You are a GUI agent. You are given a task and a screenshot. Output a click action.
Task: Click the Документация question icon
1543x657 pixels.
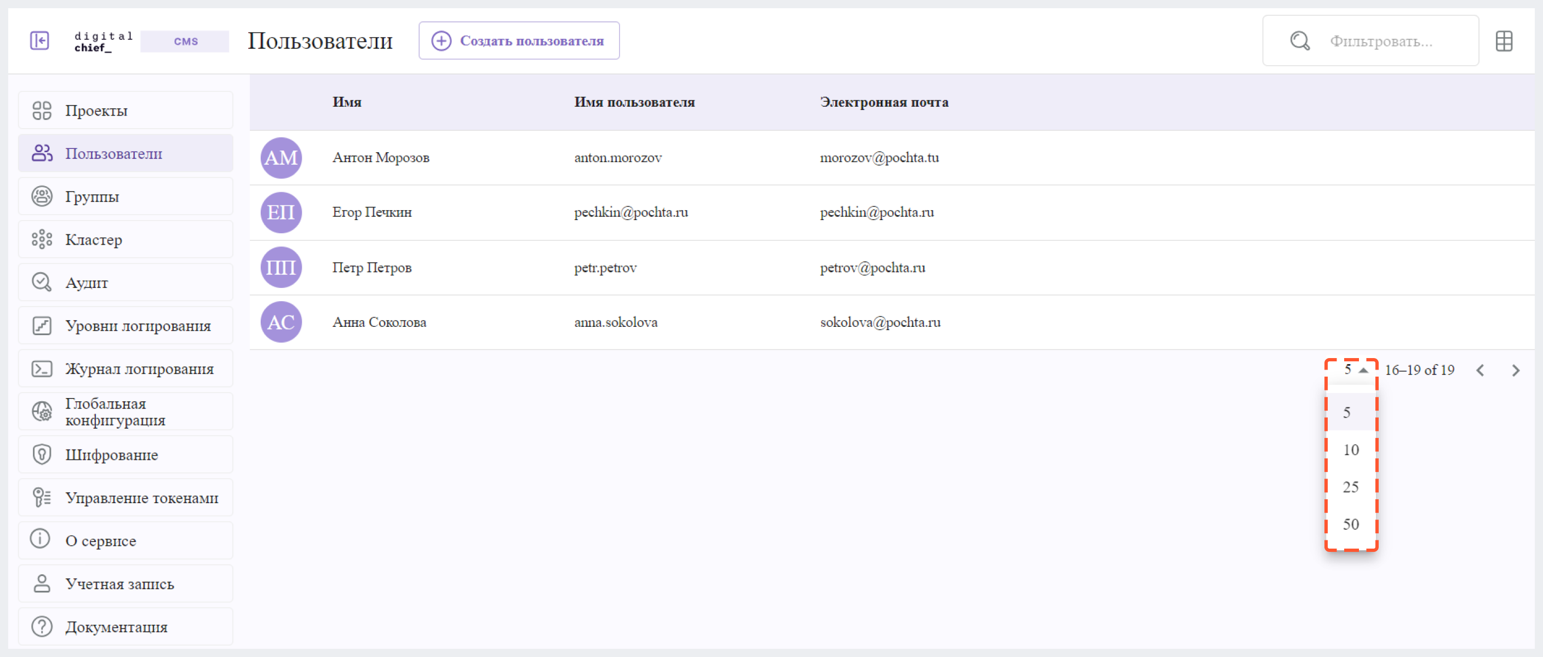click(42, 626)
